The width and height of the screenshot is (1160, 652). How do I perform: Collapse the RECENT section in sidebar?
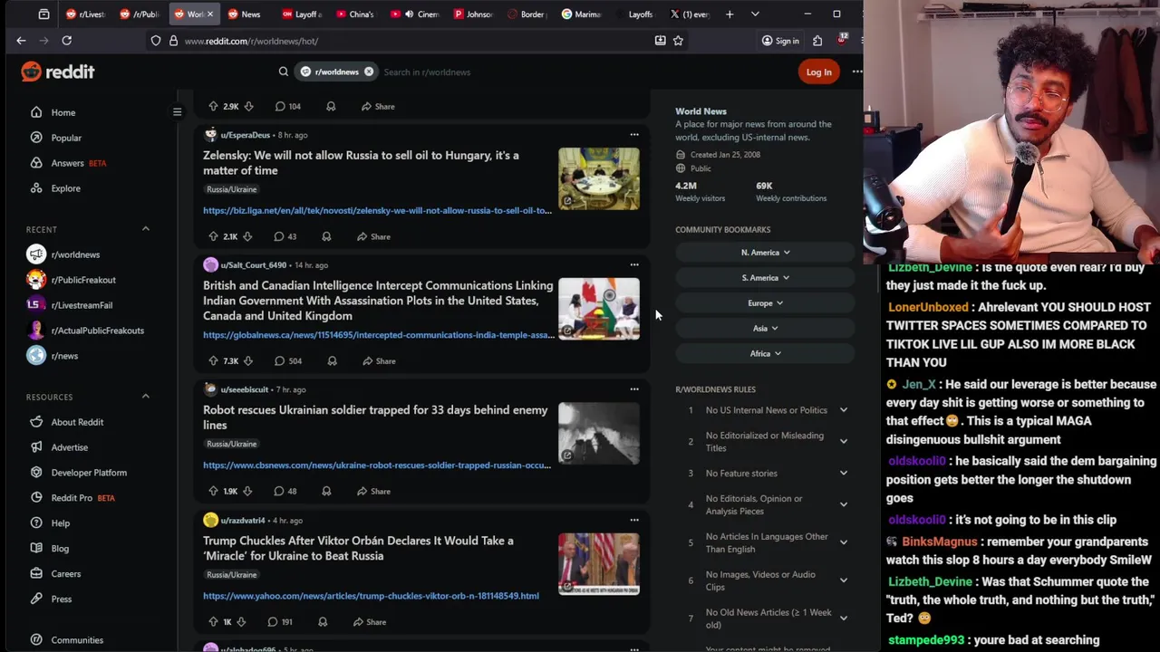145,229
